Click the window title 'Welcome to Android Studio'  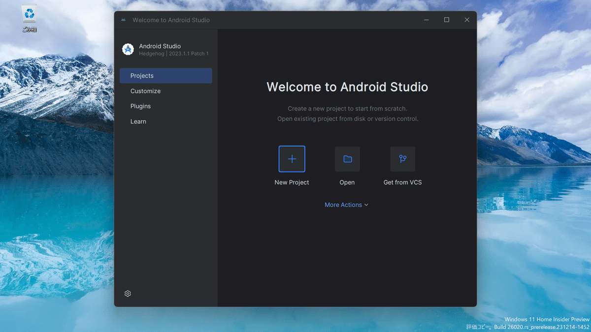click(171, 20)
